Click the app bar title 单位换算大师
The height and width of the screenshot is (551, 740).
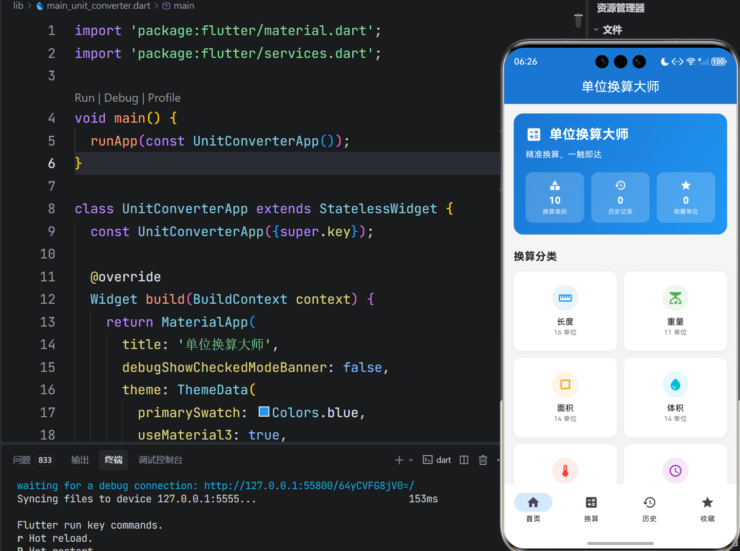point(620,87)
